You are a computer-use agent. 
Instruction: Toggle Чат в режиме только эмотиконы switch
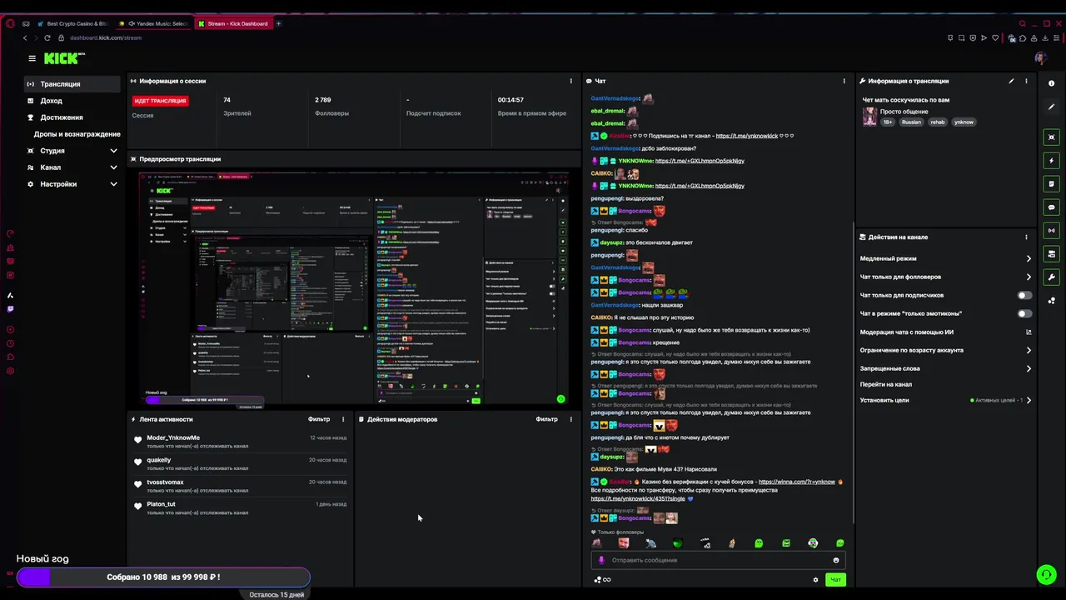pyautogui.click(x=1024, y=313)
